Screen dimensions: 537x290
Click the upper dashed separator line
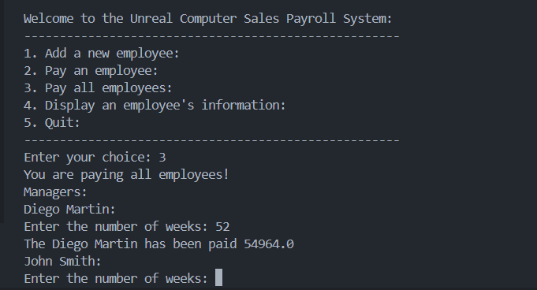coord(212,36)
